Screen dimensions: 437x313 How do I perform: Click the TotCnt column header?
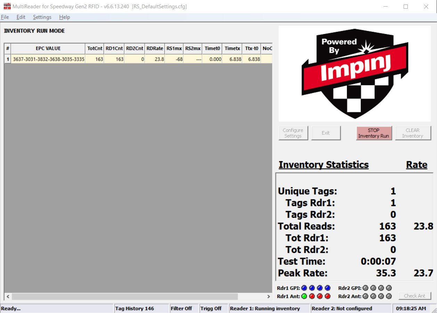[x=95, y=49]
